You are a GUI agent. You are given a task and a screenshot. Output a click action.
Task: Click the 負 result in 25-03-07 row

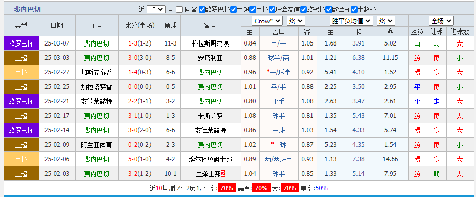pyautogui.click(x=418, y=43)
